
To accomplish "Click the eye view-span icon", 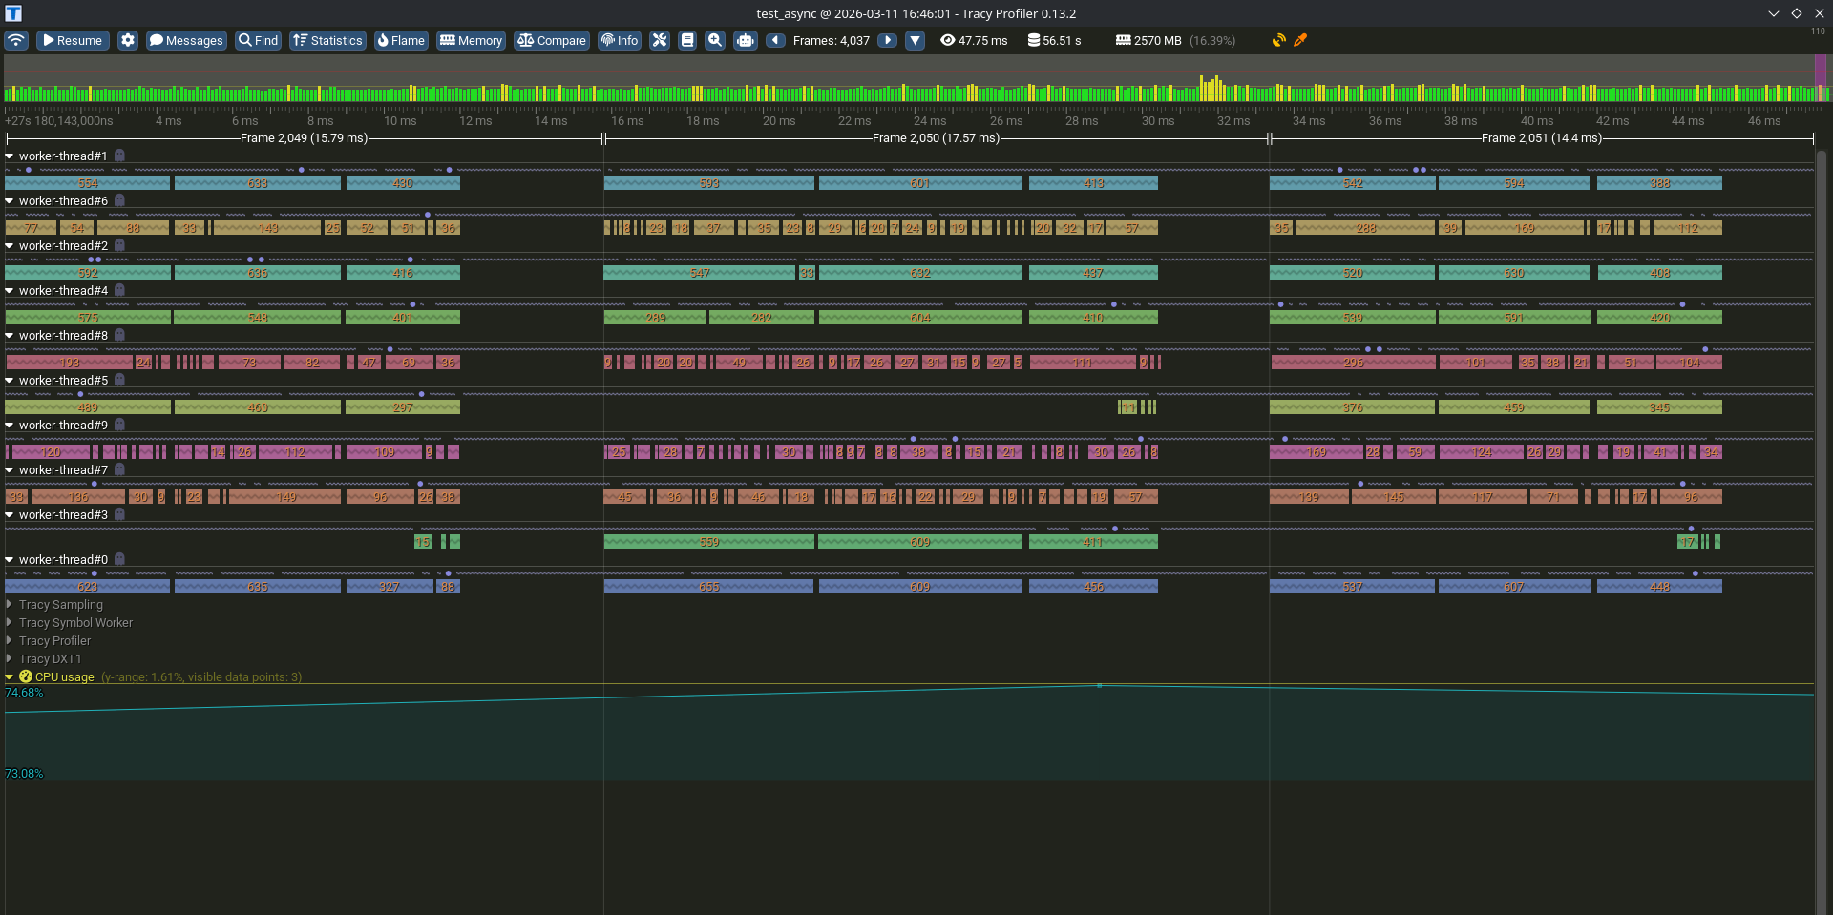I will (947, 40).
